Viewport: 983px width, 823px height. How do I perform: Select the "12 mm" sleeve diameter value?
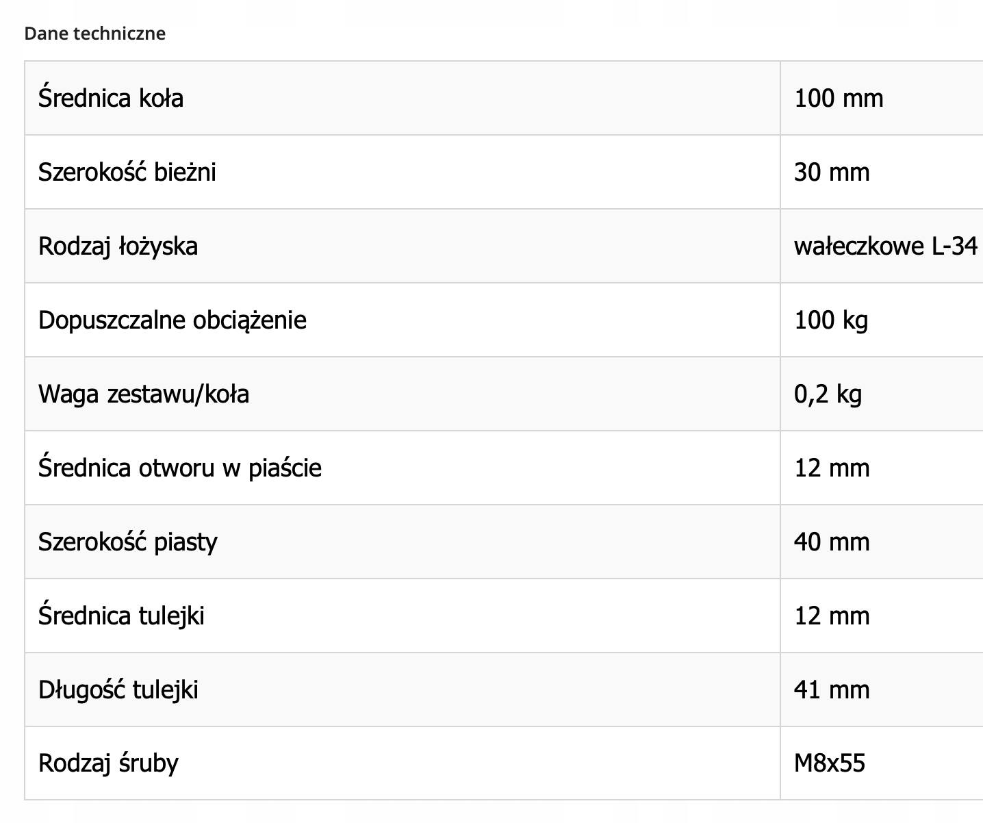[x=832, y=616]
